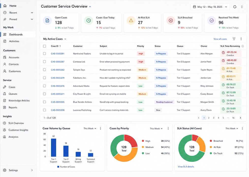This screenshot has width=249, height=177.
Task: Click the At-Risk SLA warning icon
Action: click(131, 21)
